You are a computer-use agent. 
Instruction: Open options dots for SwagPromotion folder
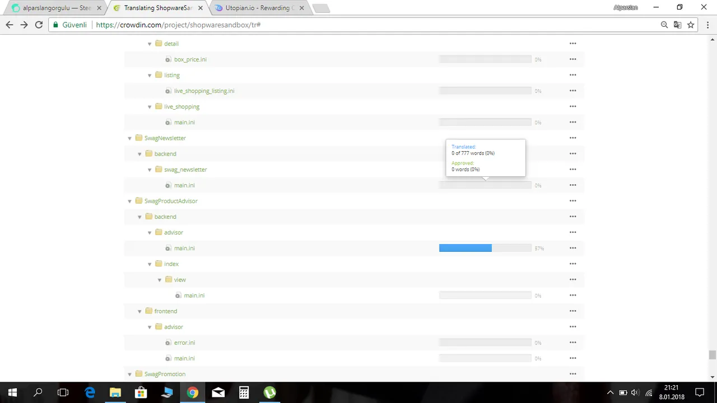572,374
